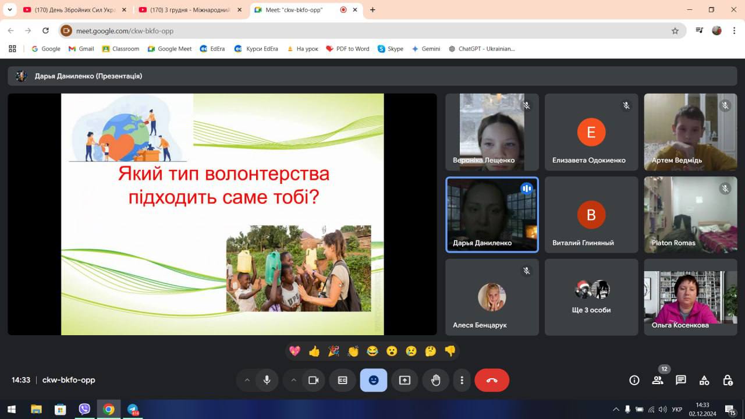Hide the emoji reactions bar
The image size is (745, 419).
[x=374, y=380]
